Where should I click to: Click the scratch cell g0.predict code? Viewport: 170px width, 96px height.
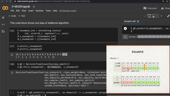coord(151,29)
